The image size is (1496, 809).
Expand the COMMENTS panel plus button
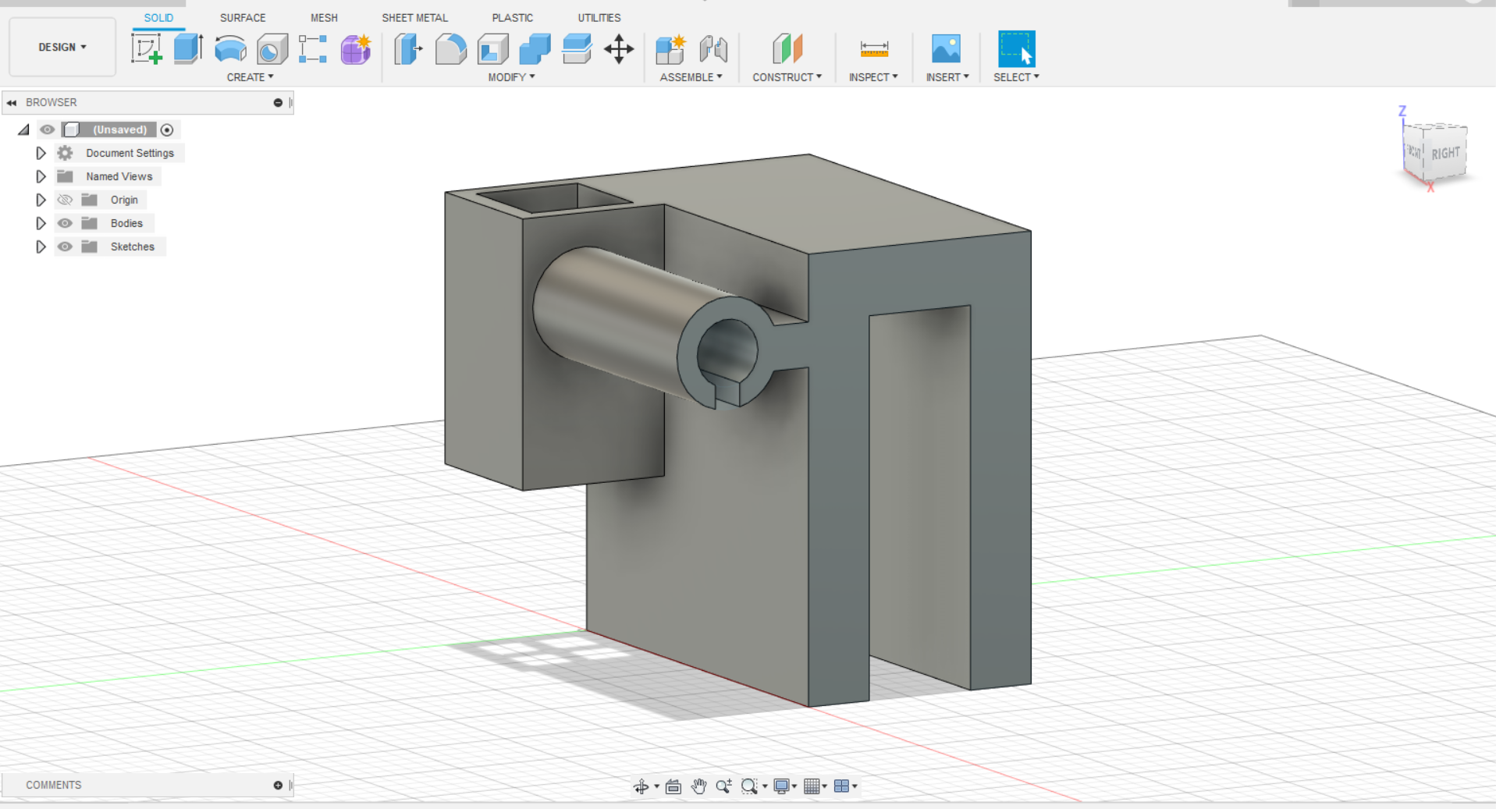click(278, 785)
